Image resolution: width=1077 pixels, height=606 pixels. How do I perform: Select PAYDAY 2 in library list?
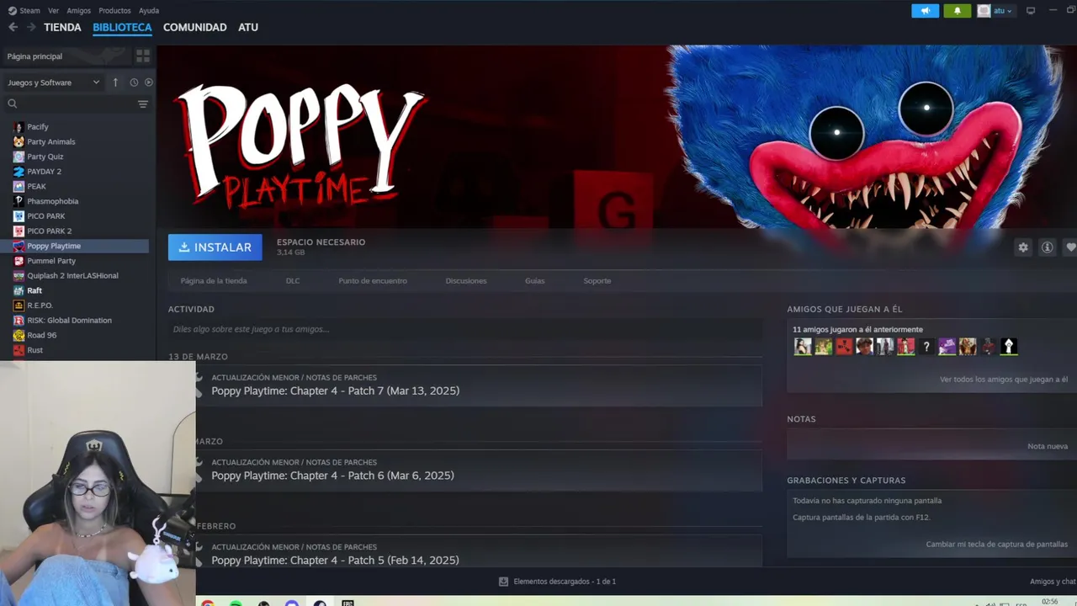click(x=44, y=172)
